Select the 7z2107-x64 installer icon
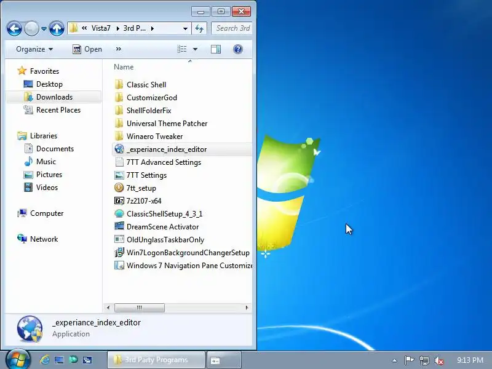Screen dimensions: 492x369 pyautogui.click(x=119, y=200)
